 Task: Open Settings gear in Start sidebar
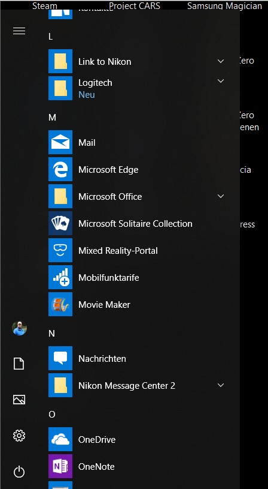tap(19, 436)
